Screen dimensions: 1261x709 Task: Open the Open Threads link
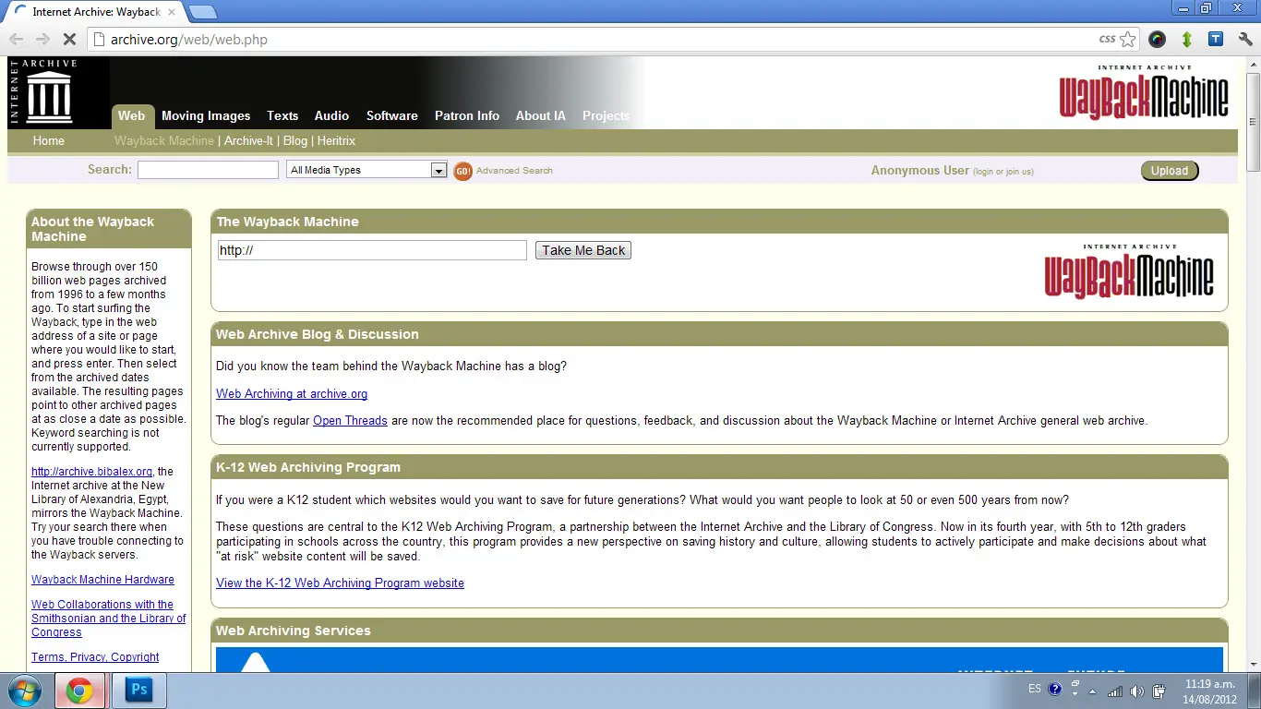point(350,421)
